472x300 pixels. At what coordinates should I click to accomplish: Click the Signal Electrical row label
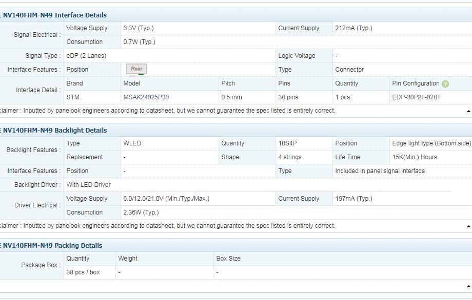[x=37, y=35]
